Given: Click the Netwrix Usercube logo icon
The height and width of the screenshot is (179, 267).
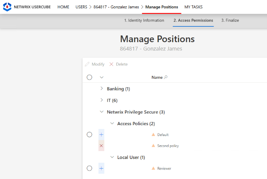Looking at the screenshot, I should pos(7,7).
